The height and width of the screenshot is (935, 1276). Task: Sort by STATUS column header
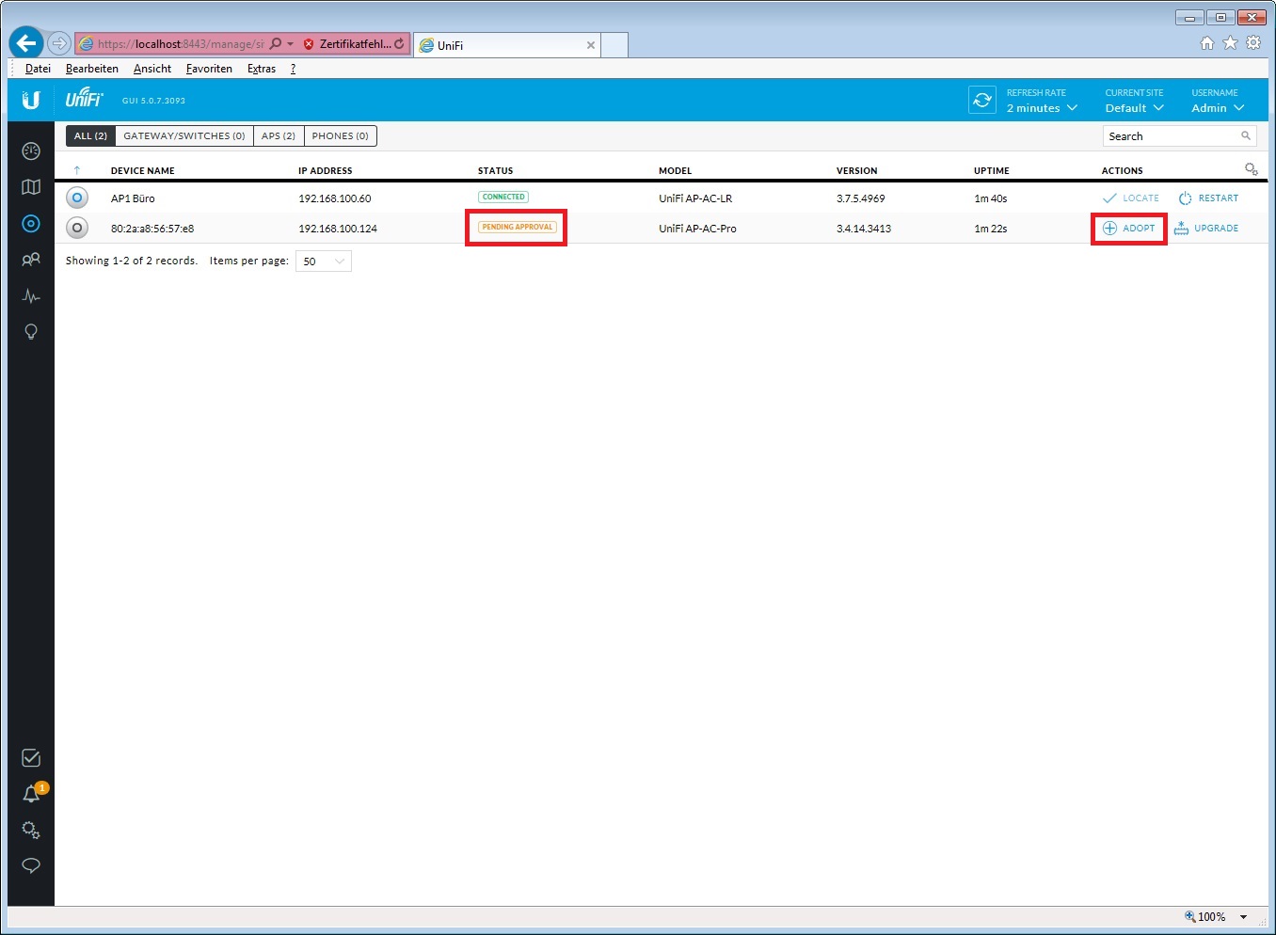496,171
